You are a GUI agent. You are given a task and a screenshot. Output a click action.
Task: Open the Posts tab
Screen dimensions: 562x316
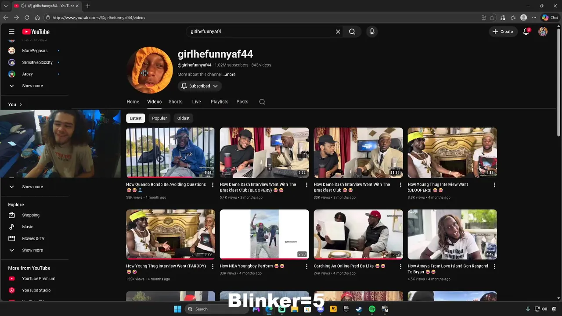tap(242, 102)
